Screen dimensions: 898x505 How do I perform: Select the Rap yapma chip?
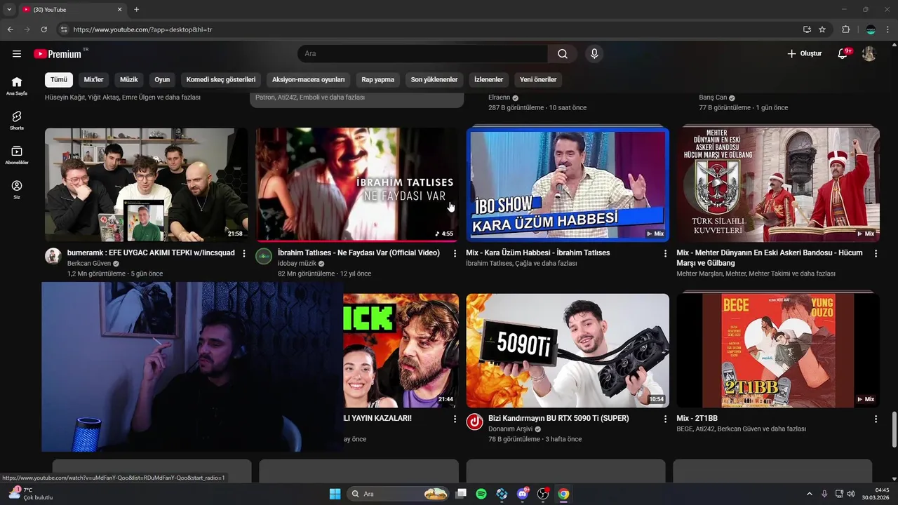pos(378,80)
